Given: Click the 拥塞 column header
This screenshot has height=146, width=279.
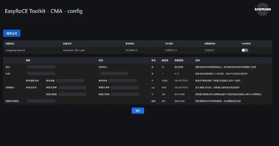Looking at the screenshot, I should [x=28, y=60].
